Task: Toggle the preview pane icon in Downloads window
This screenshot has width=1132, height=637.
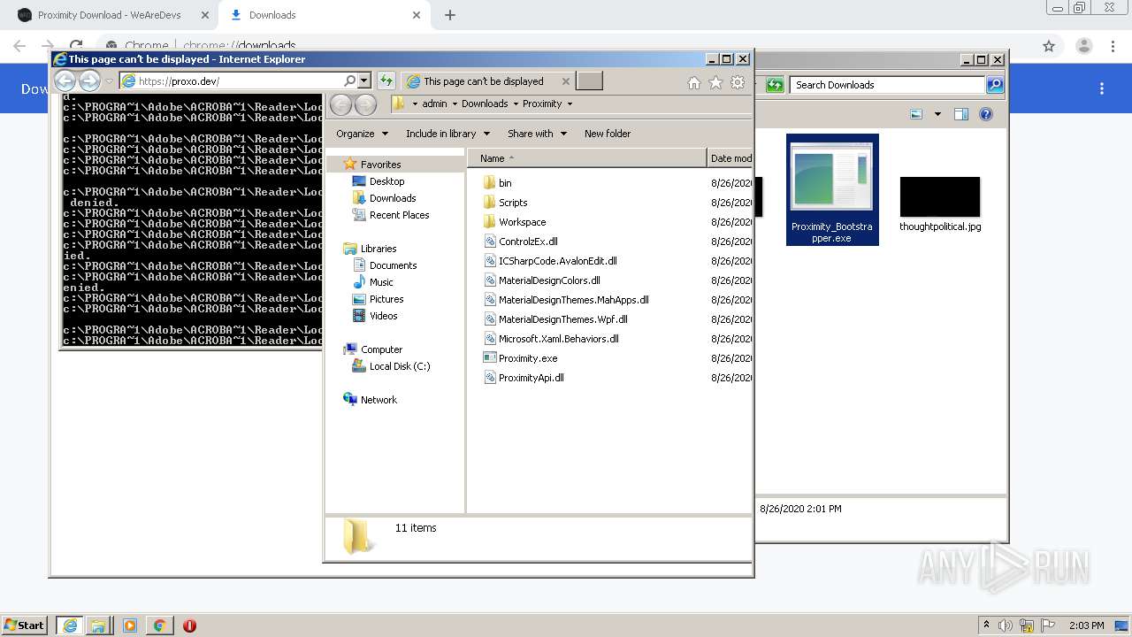Action: click(961, 114)
